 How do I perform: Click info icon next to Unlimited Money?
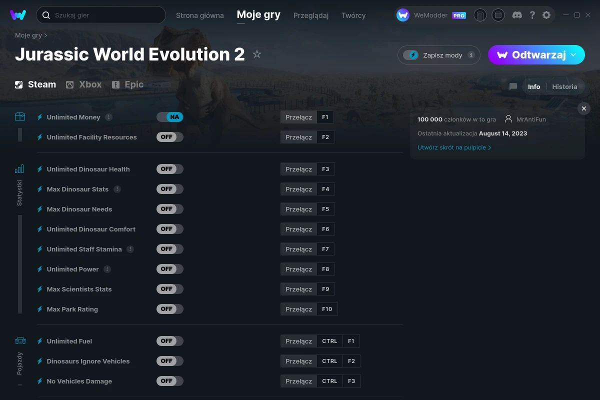[x=108, y=117]
